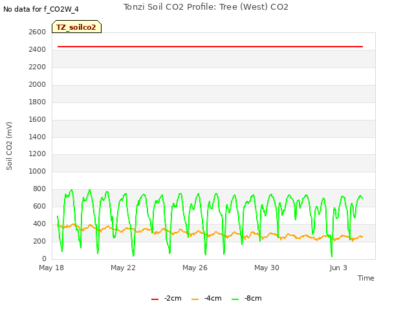This screenshot has width=414, height=311.
Task: Click the May 26 x-axis tick label
Action: coord(195,268)
